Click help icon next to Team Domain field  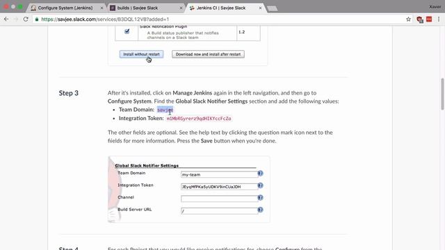coord(260,173)
